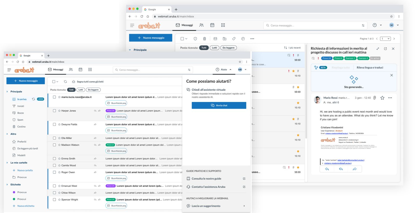Close the open message reading pane
416x213 pixels.
[393, 49]
